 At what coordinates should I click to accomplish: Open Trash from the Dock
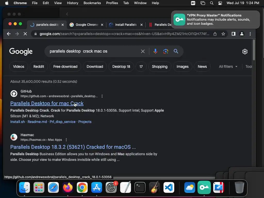pos(239,187)
